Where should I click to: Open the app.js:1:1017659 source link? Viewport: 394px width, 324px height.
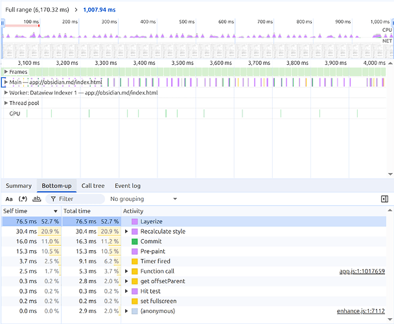pos(362,272)
